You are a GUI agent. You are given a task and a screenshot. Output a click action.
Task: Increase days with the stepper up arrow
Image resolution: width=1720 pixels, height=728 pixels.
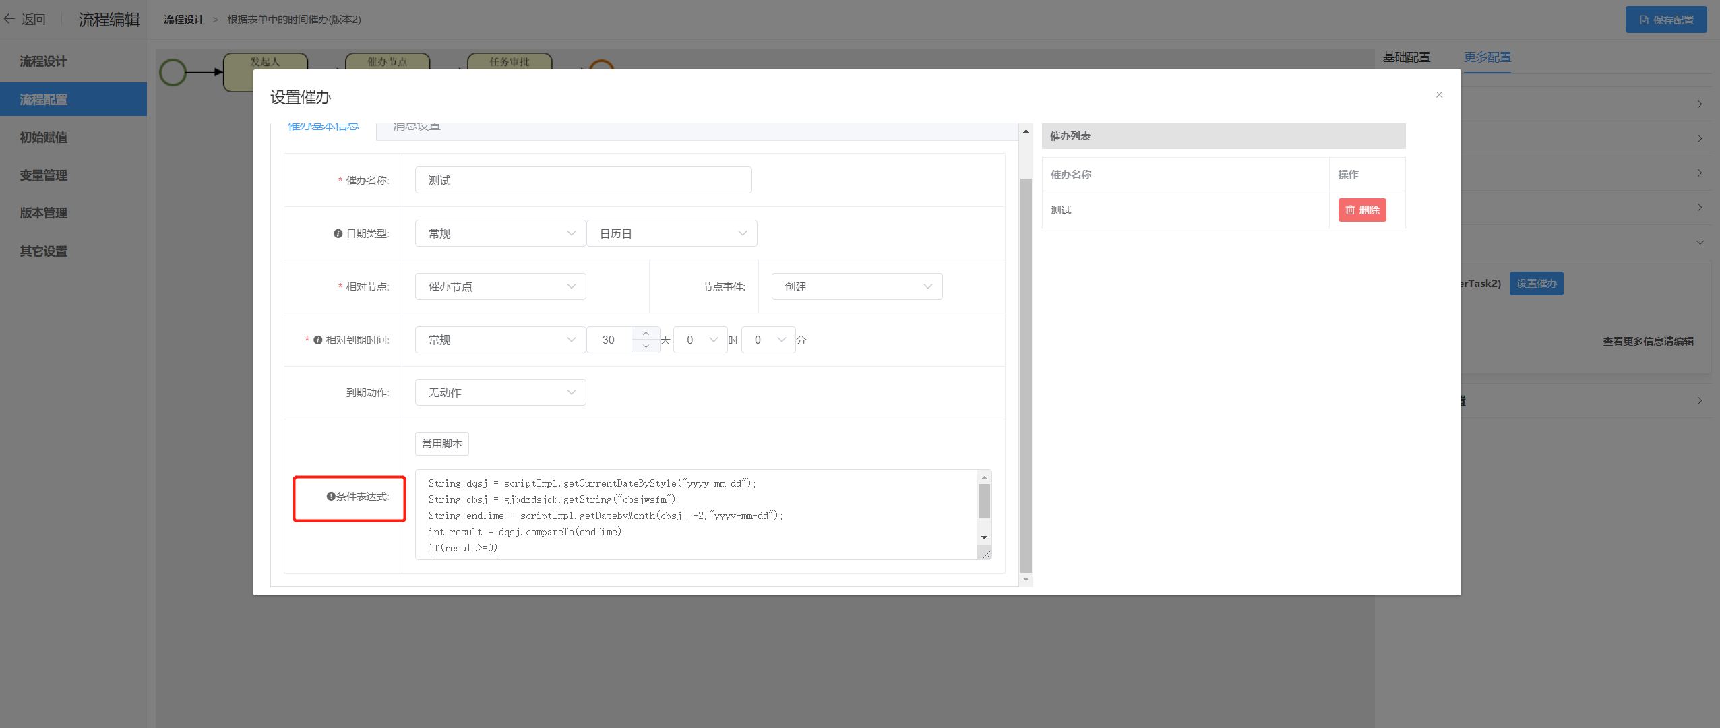pos(646,334)
